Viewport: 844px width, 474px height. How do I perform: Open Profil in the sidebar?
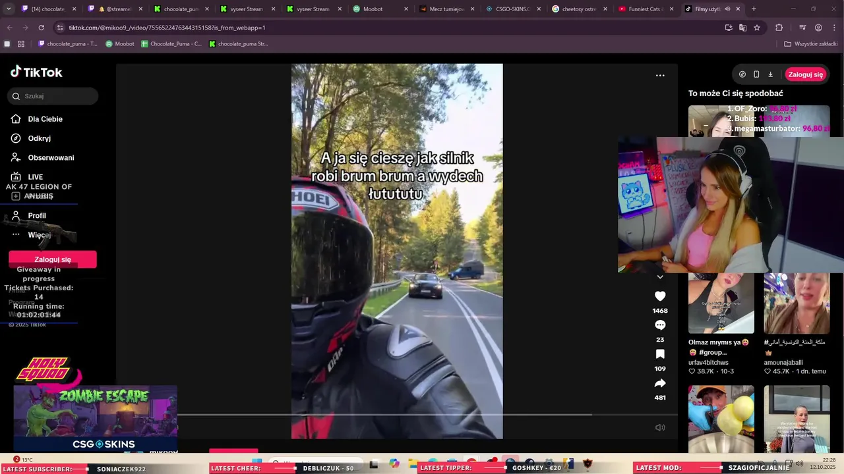pos(37,215)
